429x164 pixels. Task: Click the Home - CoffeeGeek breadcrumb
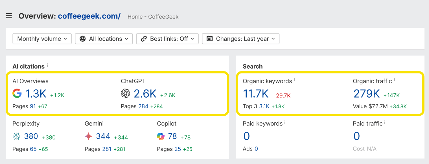(153, 17)
